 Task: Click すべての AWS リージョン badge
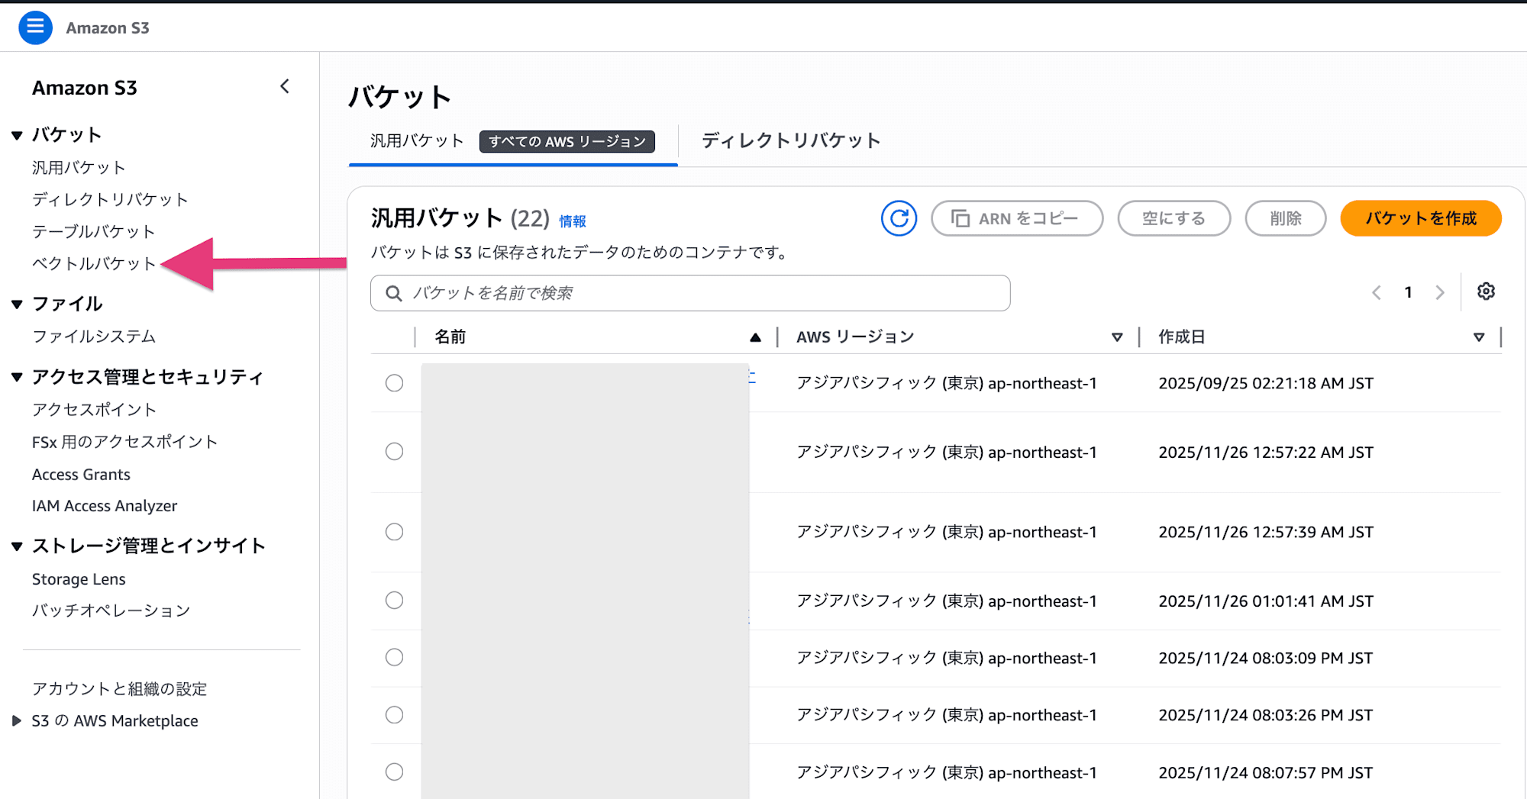(567, 141)
